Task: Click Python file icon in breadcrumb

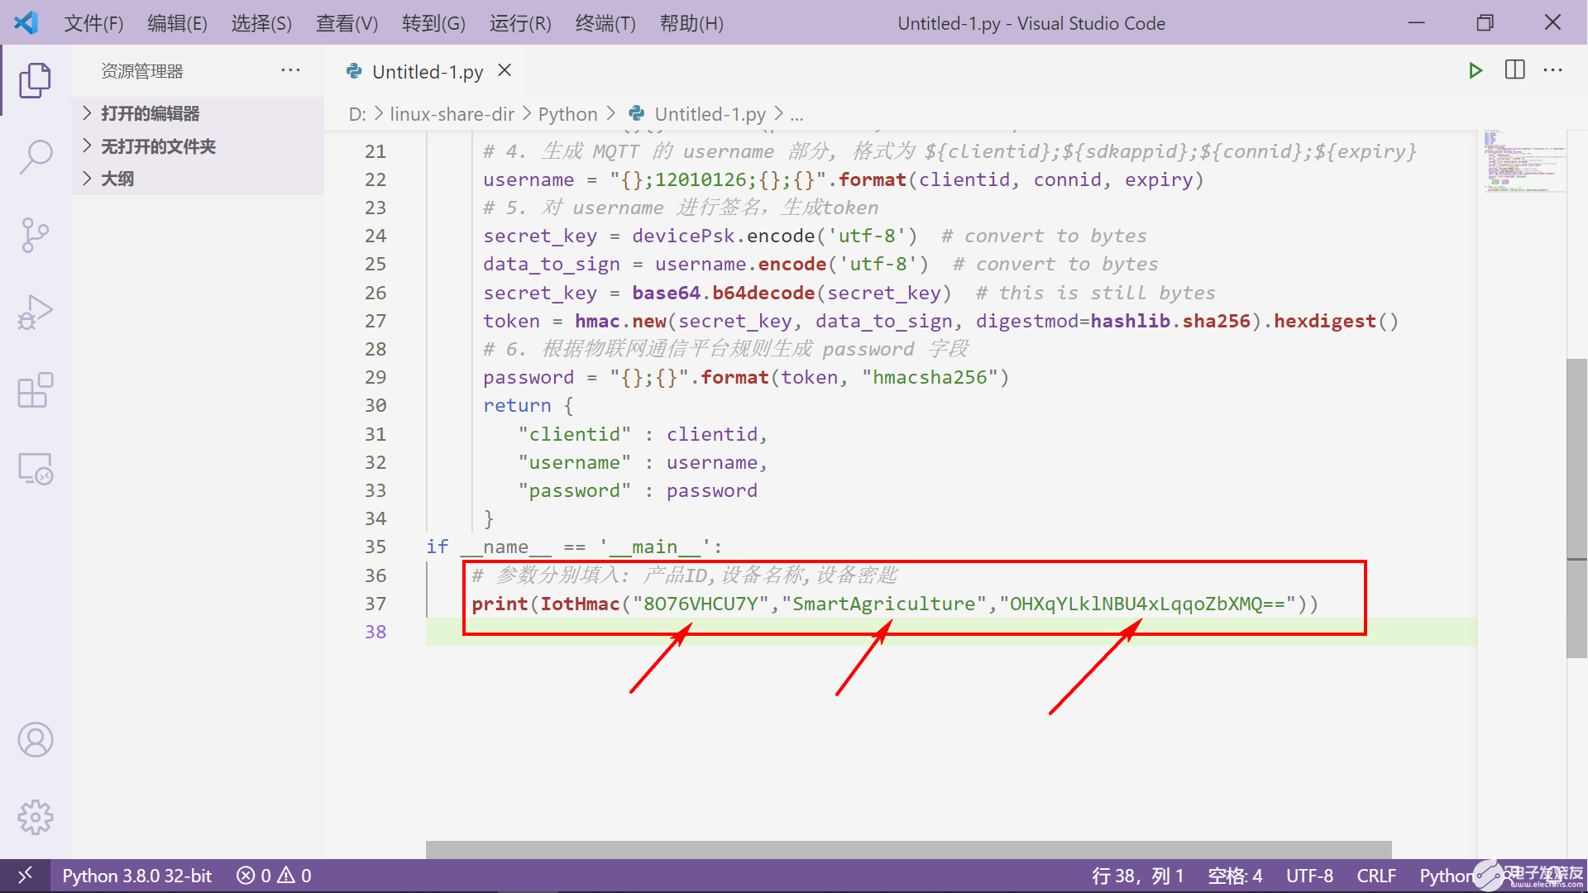Action: [637, 113]
